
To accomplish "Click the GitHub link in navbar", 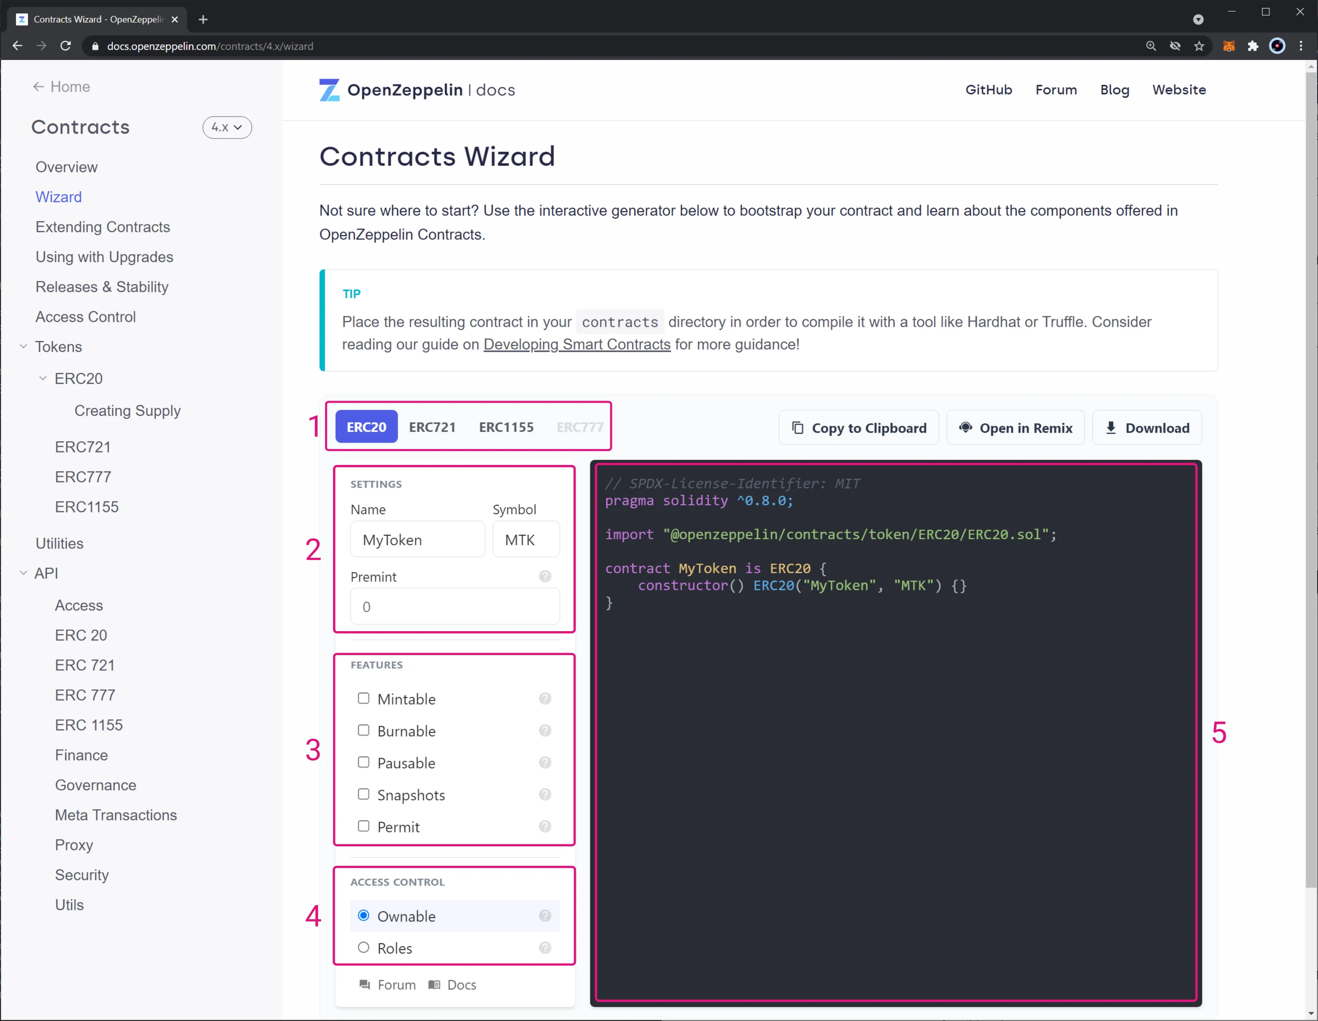I will (x=987, y=89).
